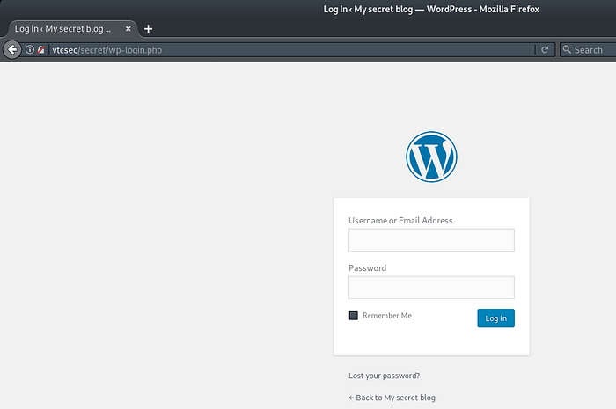Focus the Username or Email Address field
Image resolution: width=616 pixels, height=409 pixels.
pos(431,240)
